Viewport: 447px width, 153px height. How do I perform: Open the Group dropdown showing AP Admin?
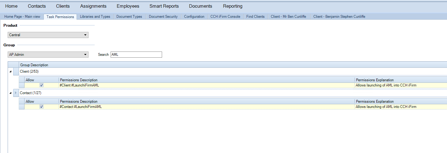tap(48, 55)
